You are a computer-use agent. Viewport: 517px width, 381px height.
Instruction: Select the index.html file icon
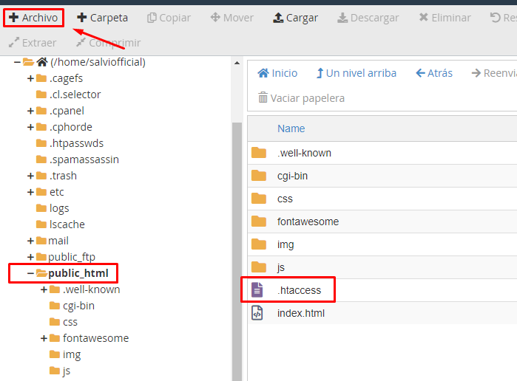[258, 313]
